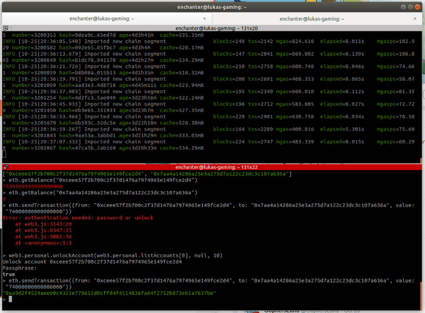425x313 pixels.
Task: Switch to the first terminal tab
Action: (106, 19)
